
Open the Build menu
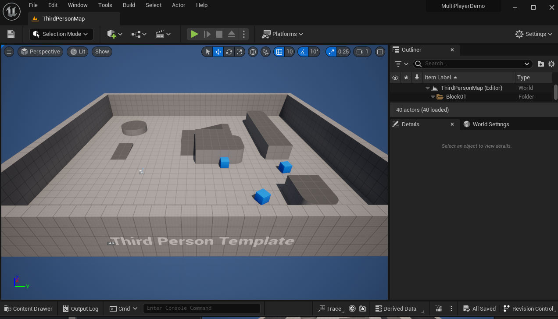point(129,5)
